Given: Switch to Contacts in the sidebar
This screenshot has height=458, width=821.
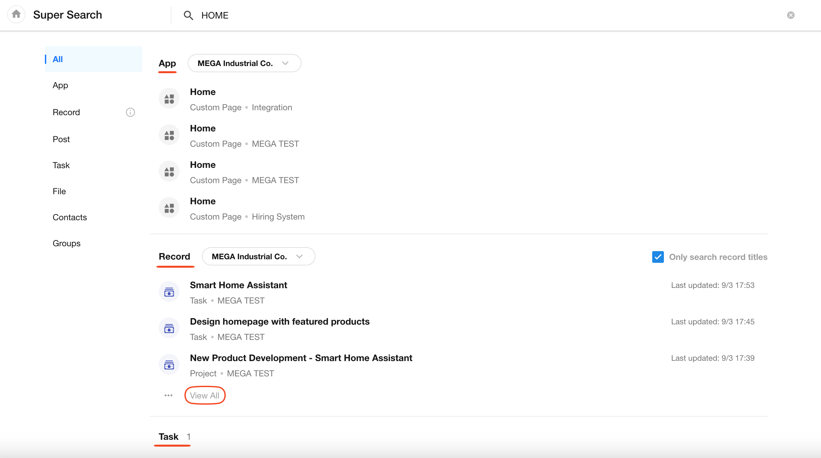Looking at the screenshot, I should [70, 217].
